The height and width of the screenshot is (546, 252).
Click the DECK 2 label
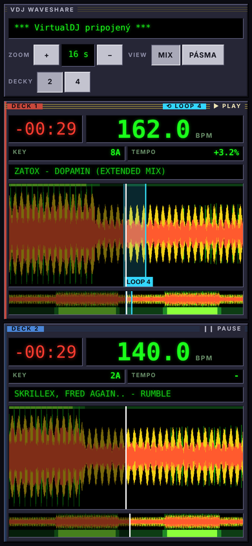click(x=25, y=329)
